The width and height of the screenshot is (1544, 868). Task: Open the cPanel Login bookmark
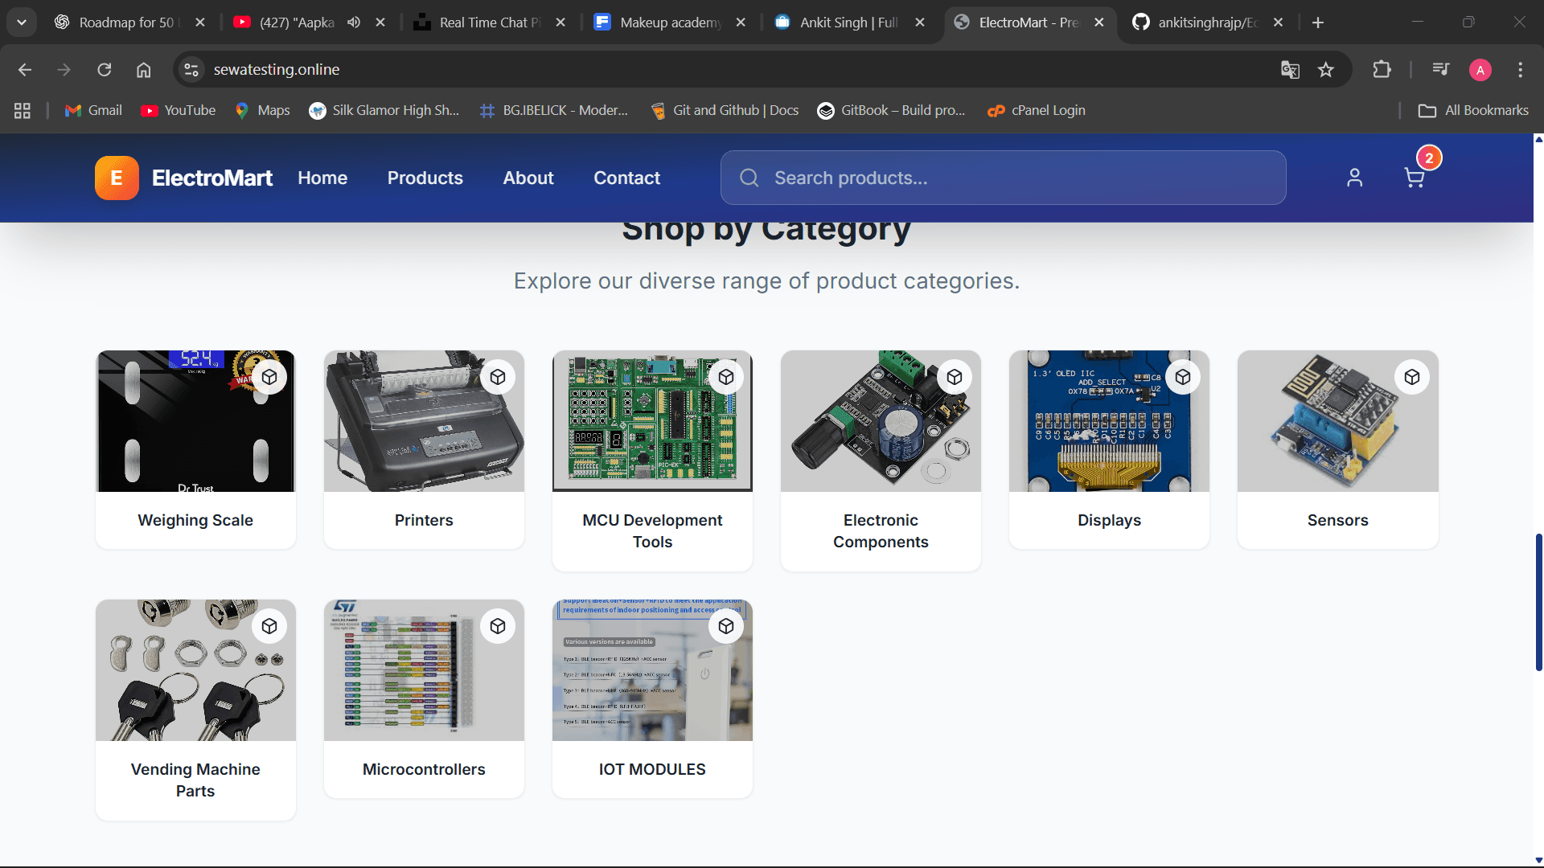click(x=1036, y=110)
